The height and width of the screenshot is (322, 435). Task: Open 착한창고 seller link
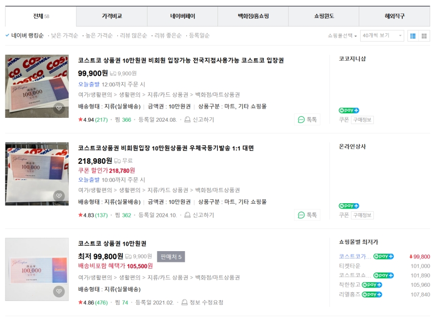click(x=349, y=285)
